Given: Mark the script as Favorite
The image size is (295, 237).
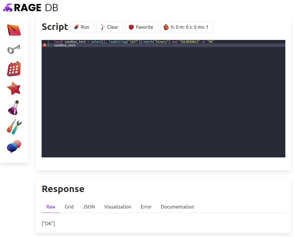Looking at the screenshot, I should coord(141,27).
